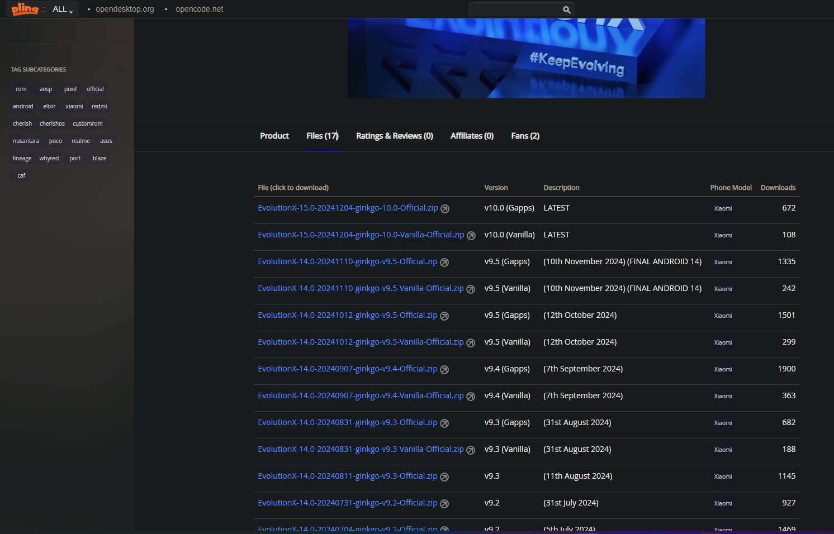Click inside the search input field

(x=515, y=9)
